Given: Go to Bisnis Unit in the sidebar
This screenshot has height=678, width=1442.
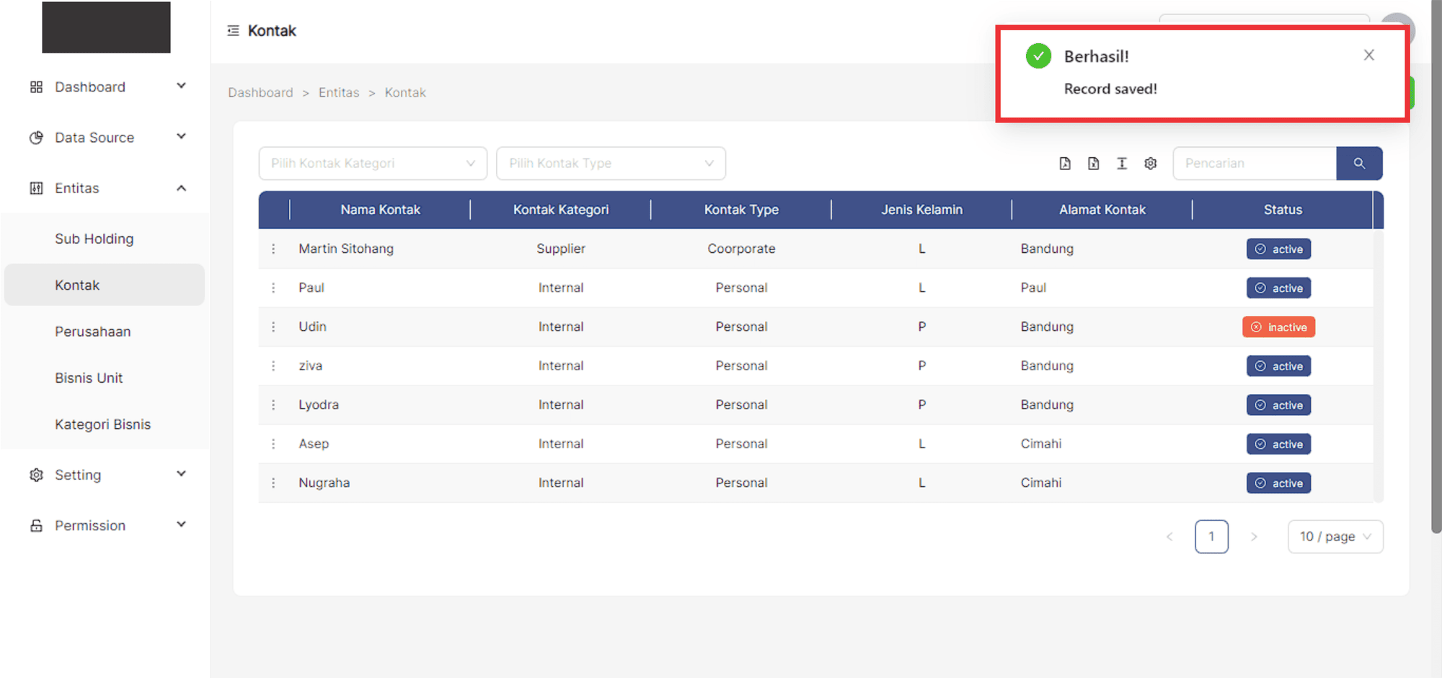Looking at the screenshot, I should coord(89,378).
